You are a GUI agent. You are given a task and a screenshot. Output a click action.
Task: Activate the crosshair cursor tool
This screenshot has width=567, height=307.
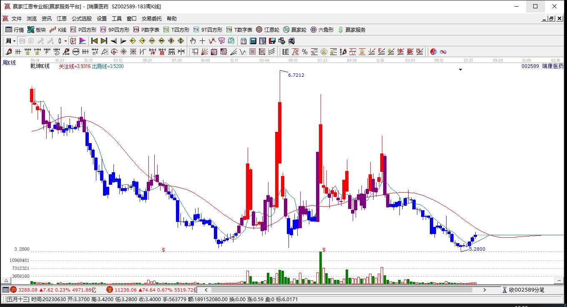(x=202, y=41)
